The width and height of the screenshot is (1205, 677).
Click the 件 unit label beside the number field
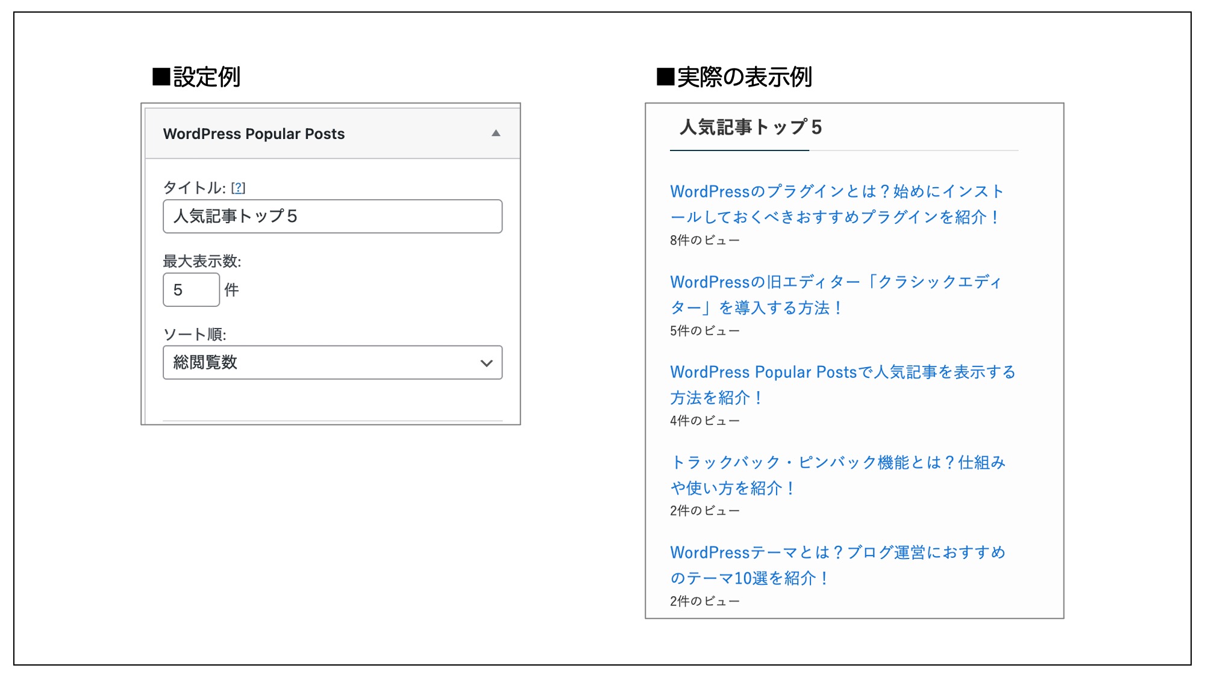click(231, 290)
